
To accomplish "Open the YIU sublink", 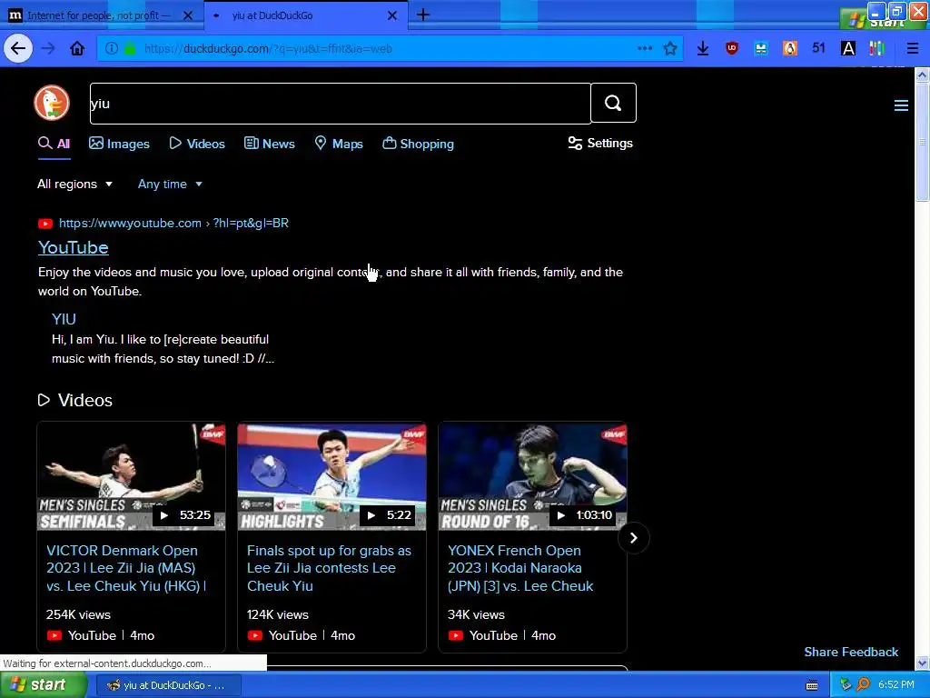I will [64, 319].
